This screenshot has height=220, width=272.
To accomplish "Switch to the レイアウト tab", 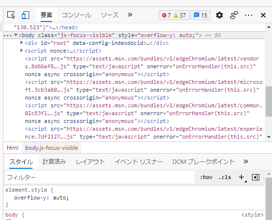I will point(91,162).
